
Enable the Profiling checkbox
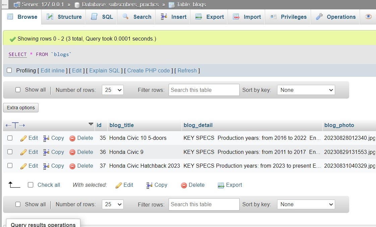(9, 70)
